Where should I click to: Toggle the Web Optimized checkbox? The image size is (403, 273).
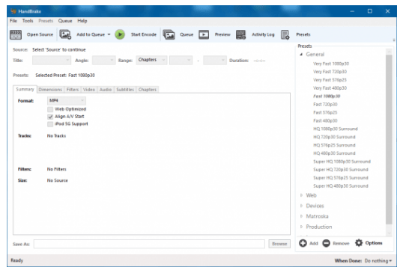pos(50,109)
